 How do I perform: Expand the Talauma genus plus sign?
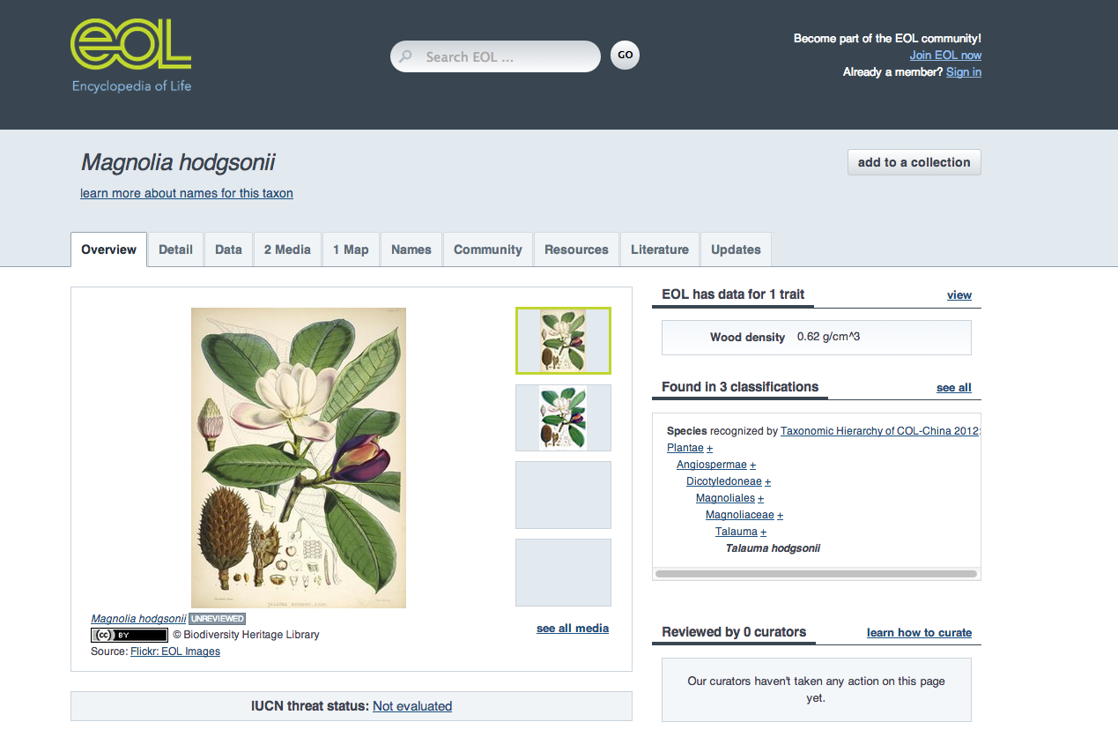point(763,532)
